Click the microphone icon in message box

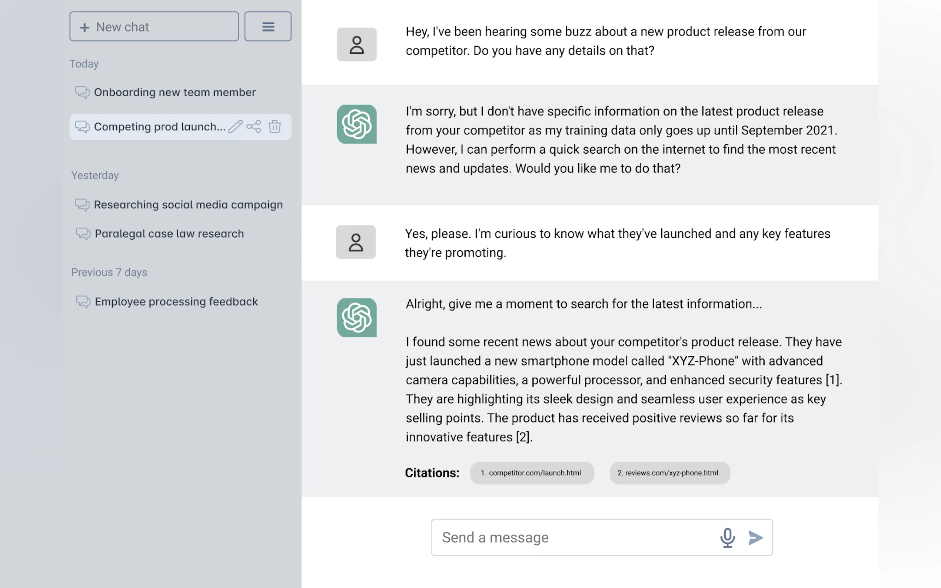[727, 537]
